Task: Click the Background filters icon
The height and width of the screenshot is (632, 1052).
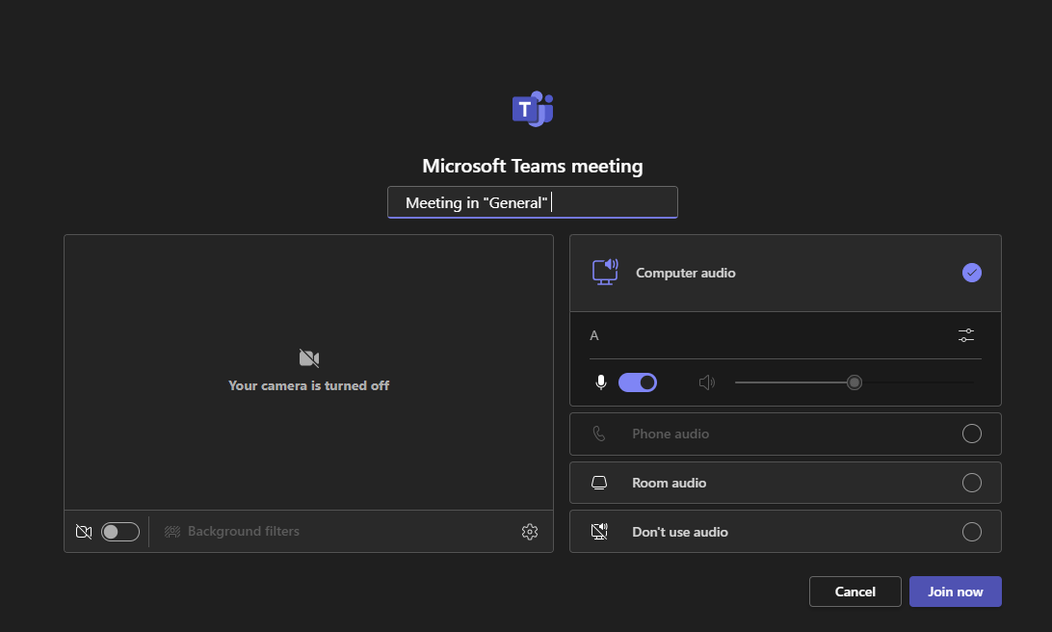Action: coord(172,532)
